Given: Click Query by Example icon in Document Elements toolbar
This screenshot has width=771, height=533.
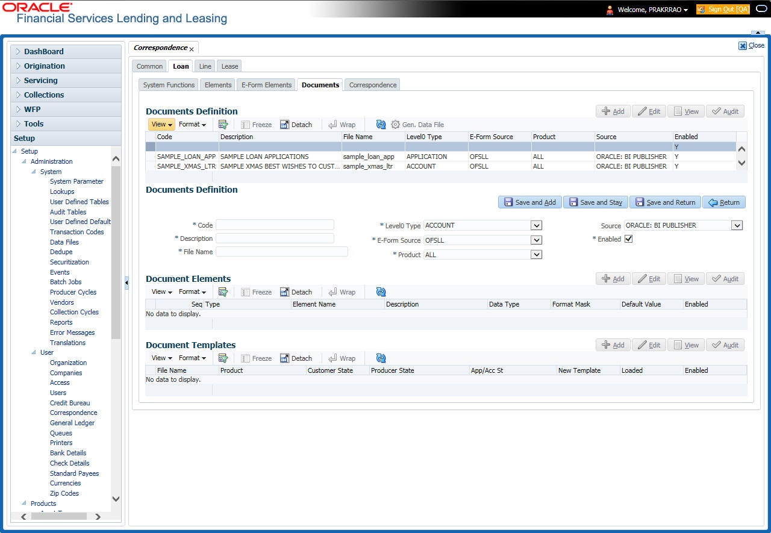Looking at the screenshot, I should [223, 292].
